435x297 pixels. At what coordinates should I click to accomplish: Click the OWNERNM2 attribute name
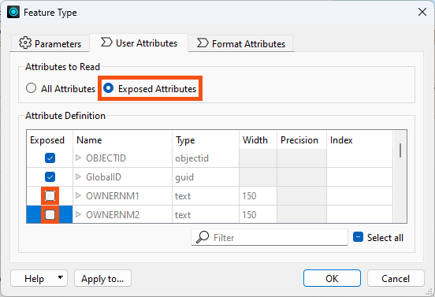click(113, 214)
